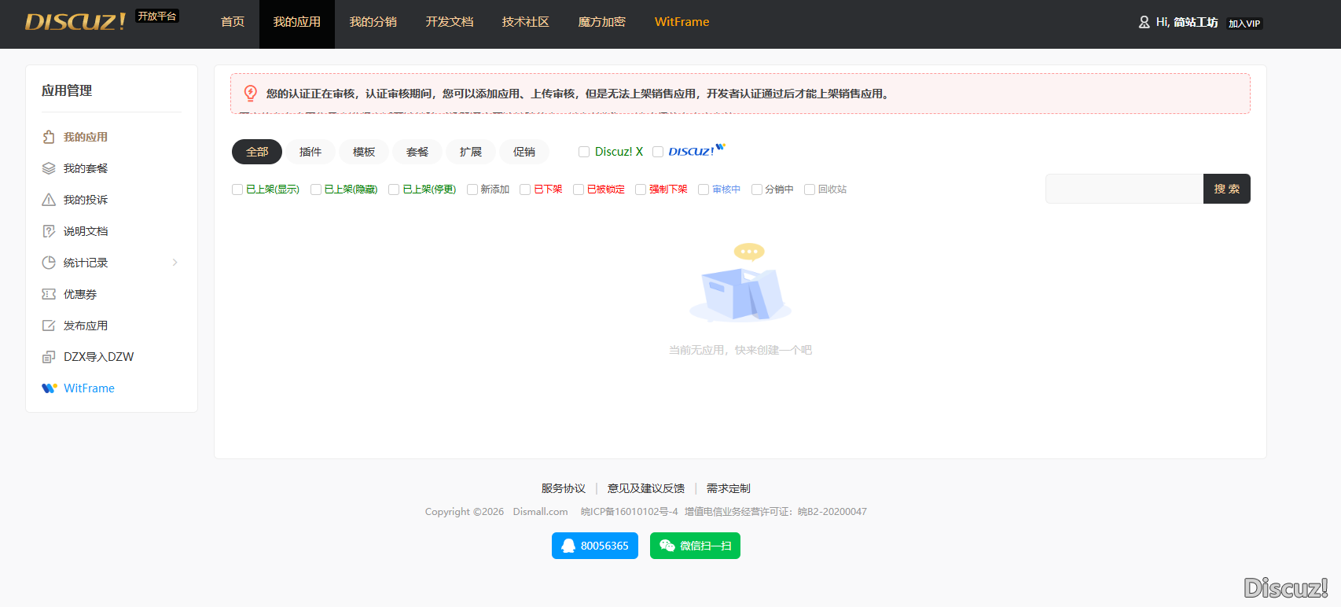Viewport: 1341px width, 607px height.
Task: Click the QQ 80056365 contact button
Action: pyautogui.click(x=595, y=546)
